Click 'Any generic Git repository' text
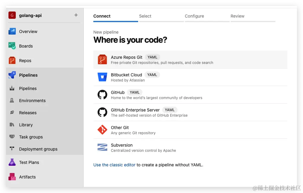Screen dimensions: 303x193 point(133,133)
